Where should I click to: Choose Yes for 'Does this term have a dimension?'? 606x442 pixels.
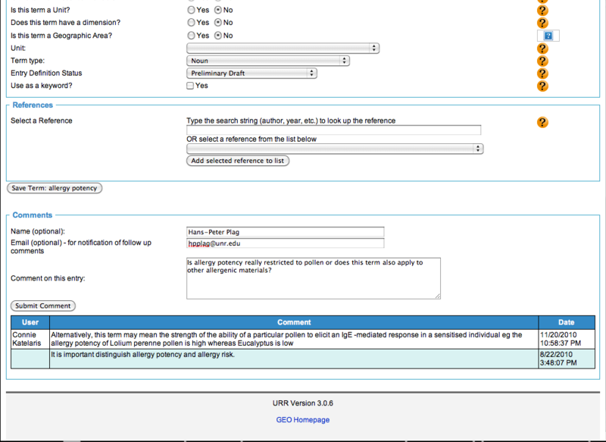pos(191,23)
